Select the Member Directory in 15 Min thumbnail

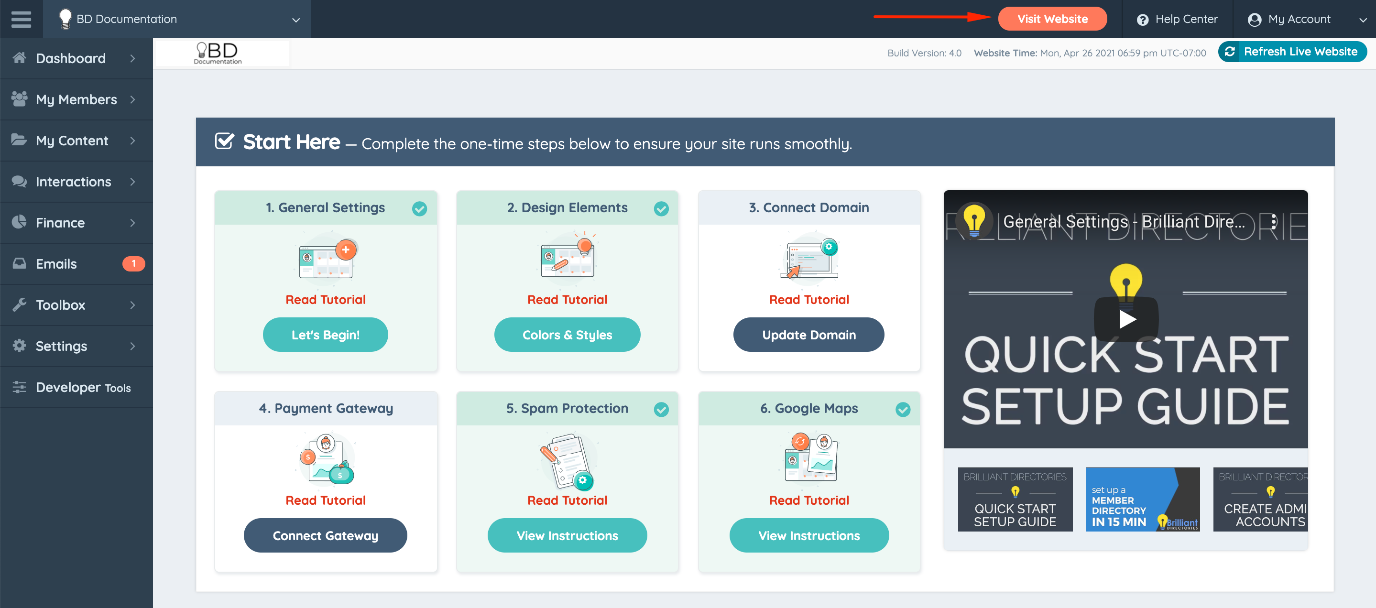tap(1142, 499)
